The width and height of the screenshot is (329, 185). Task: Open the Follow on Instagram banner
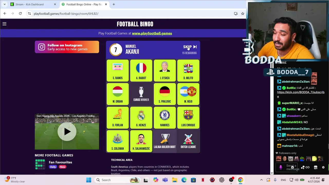pos(67,47)
